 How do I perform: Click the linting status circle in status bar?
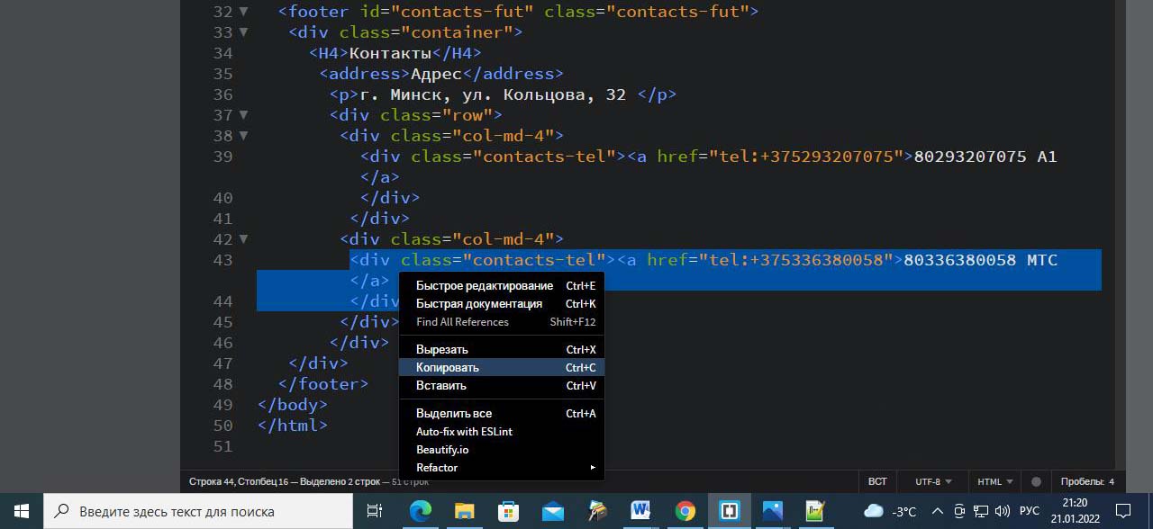coord(1036,482)
